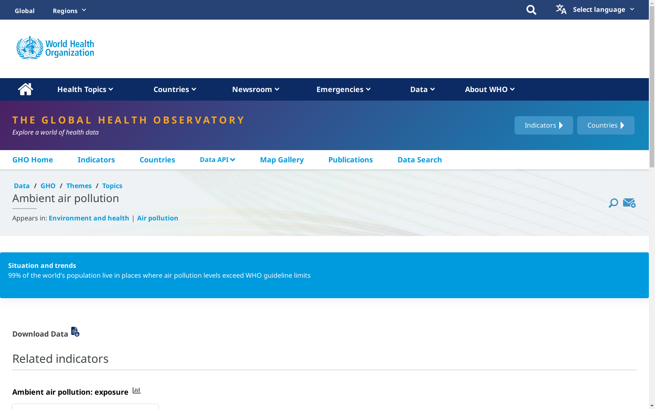Click the Situation and trends heading
This screenshot has height=409, width=655.
point(42,265)
